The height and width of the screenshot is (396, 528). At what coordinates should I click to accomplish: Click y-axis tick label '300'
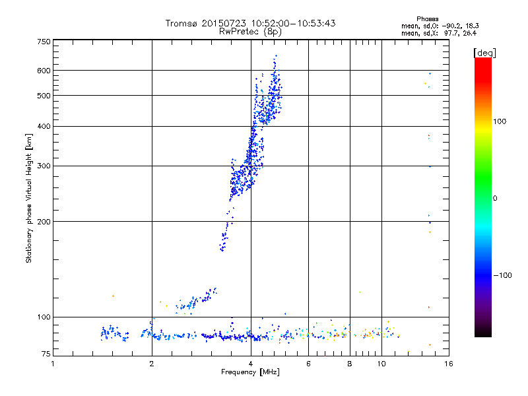point(44,166)
